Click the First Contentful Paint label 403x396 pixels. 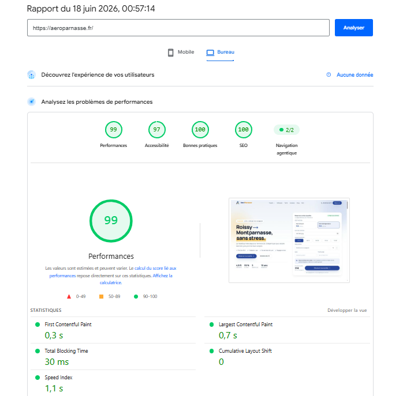point(68,325)
